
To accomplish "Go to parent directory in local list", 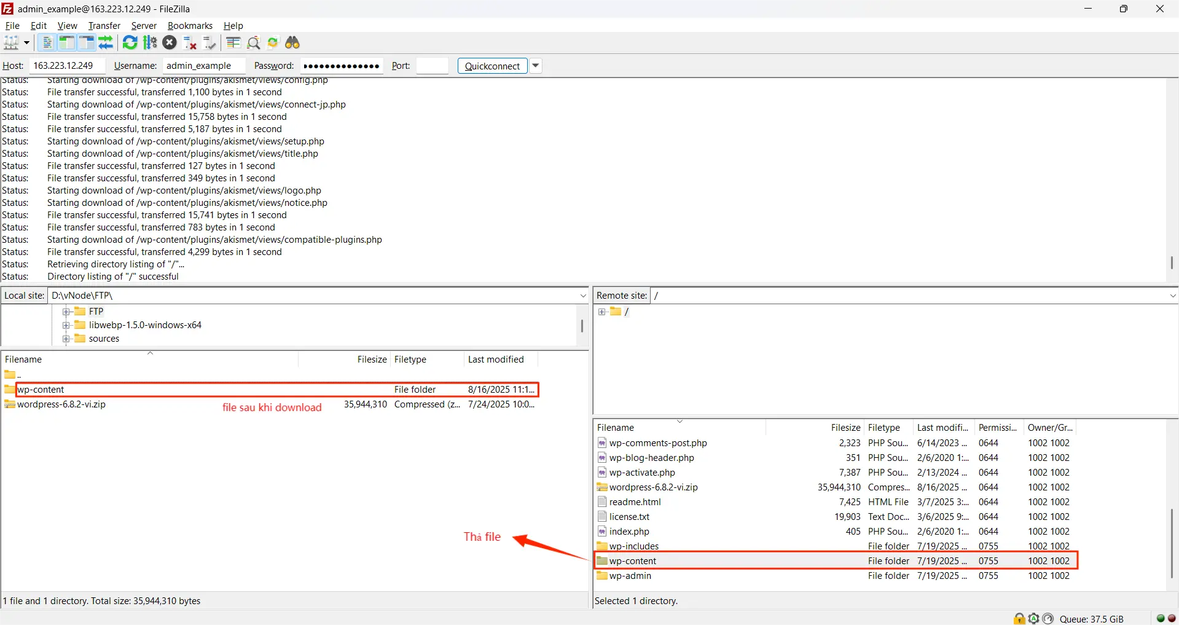I will (270, 375).
